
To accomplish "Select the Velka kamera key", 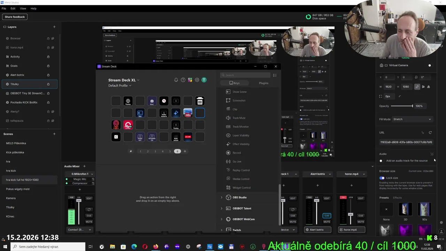I will [164, 113].
